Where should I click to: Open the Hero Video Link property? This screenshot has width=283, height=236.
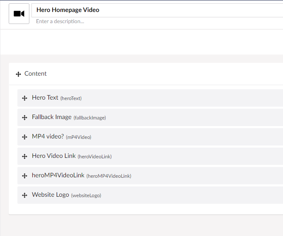click(x=54, y=156)
